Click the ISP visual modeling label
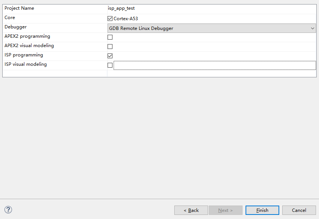 (x=25, y=64)
